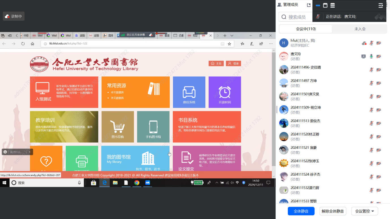
Task: Click screen share icon next to 唐文玲
Action: (x=363, y=56)
